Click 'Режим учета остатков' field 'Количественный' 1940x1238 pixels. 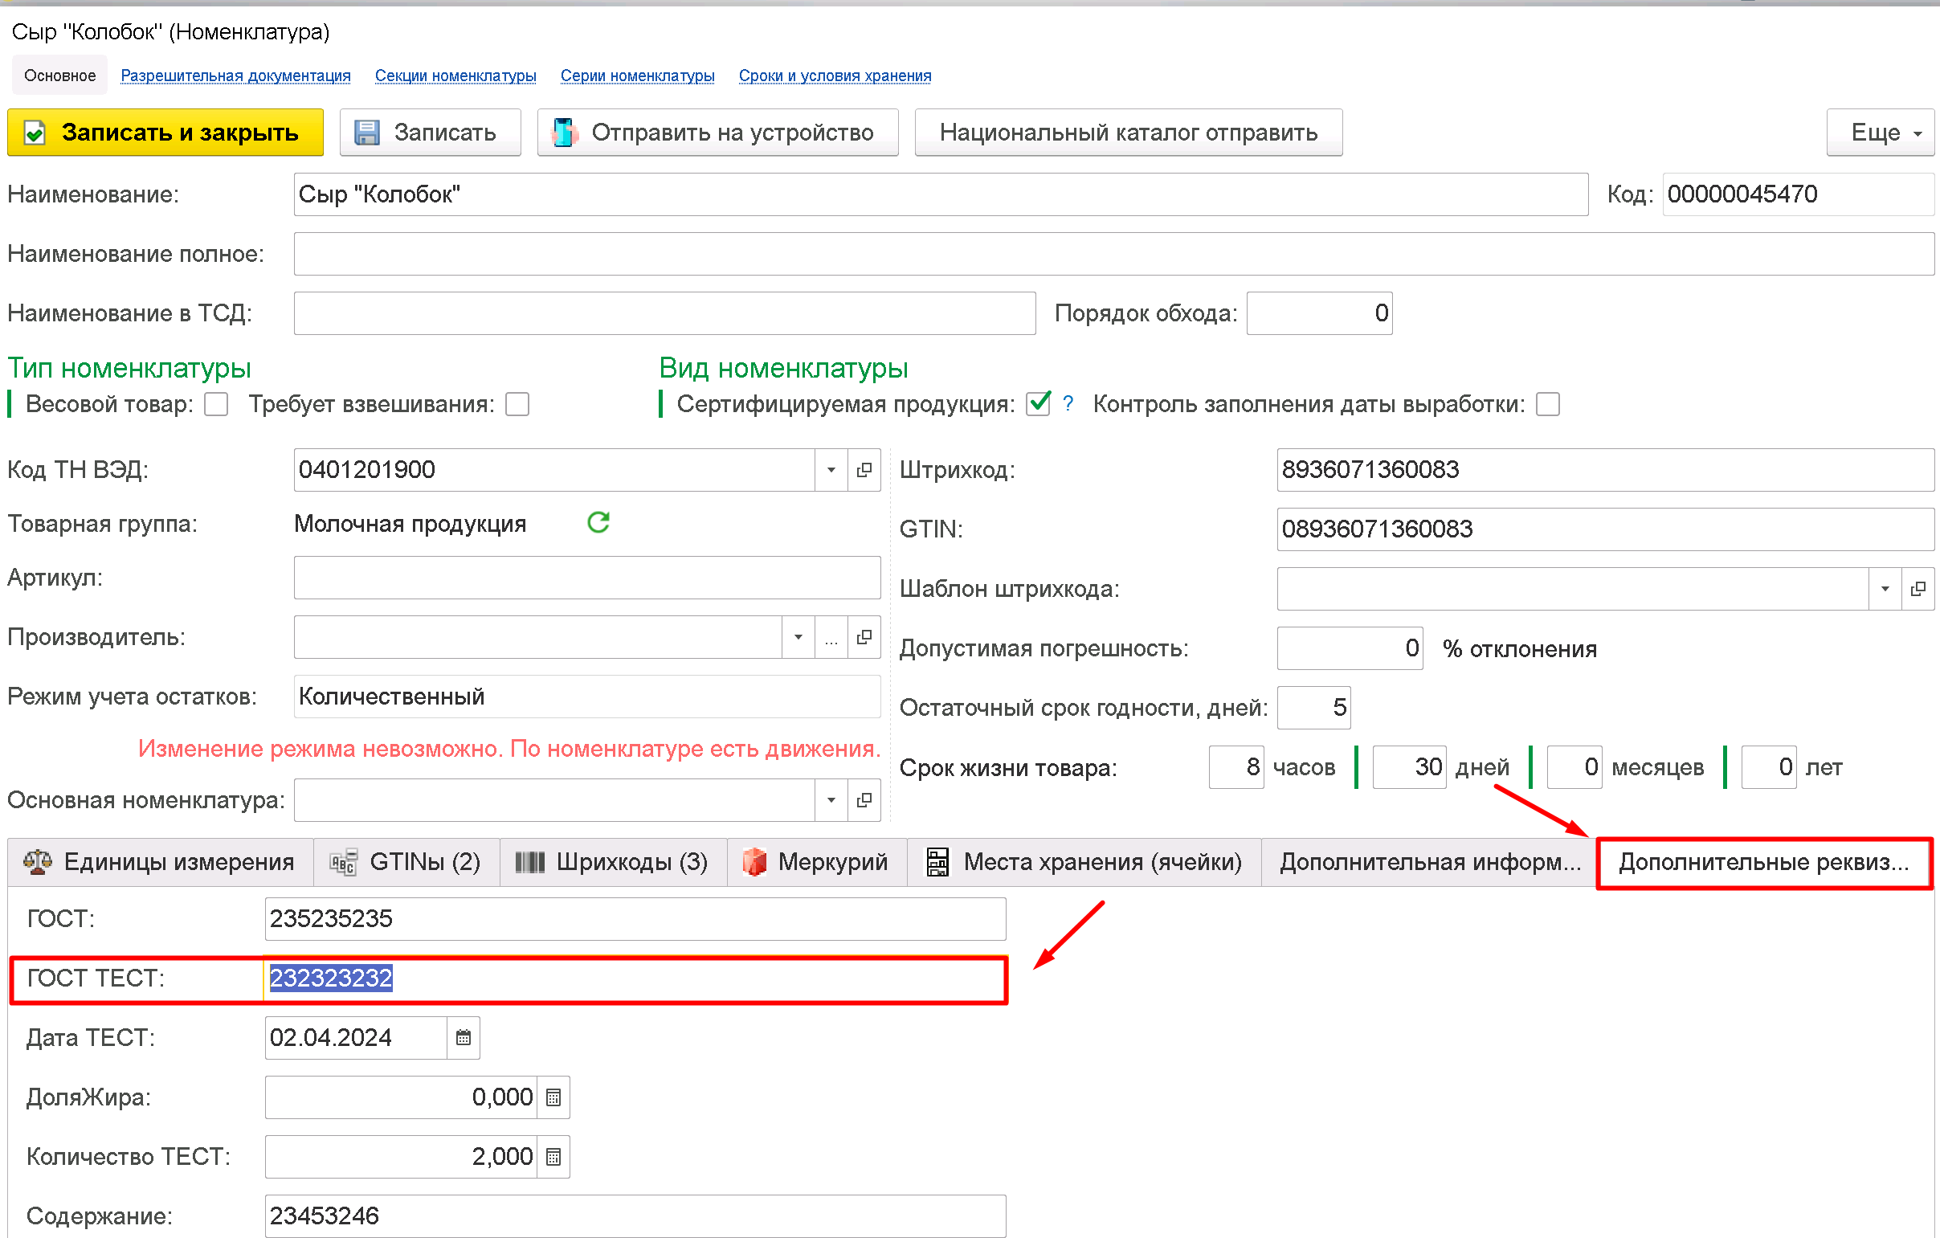[x=587, y=697]
